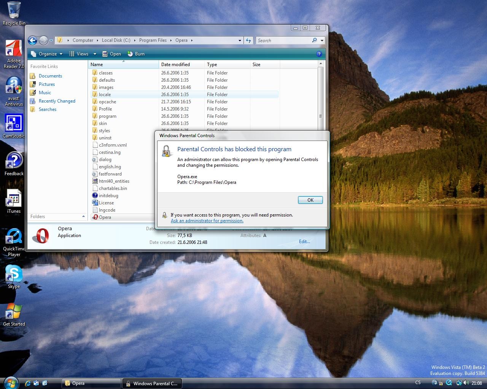The height and width of the screenshot is (389, 487).
Task: Expand the Computer breadcrumb arrow
Action: pos(97,40)
